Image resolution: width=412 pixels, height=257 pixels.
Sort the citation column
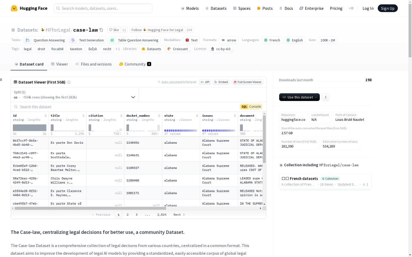(x=121, y=116)
